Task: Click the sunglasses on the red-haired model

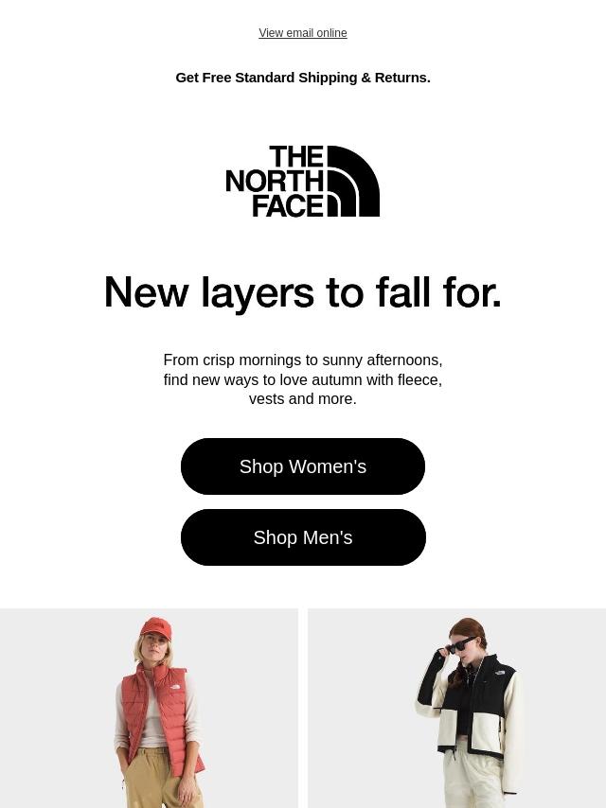Action: [459, 644]
